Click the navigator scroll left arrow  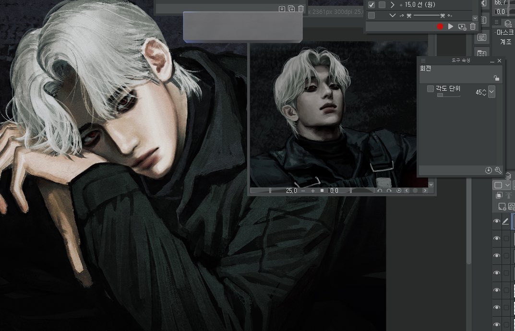pyautogui.click(x=407, y=190)
